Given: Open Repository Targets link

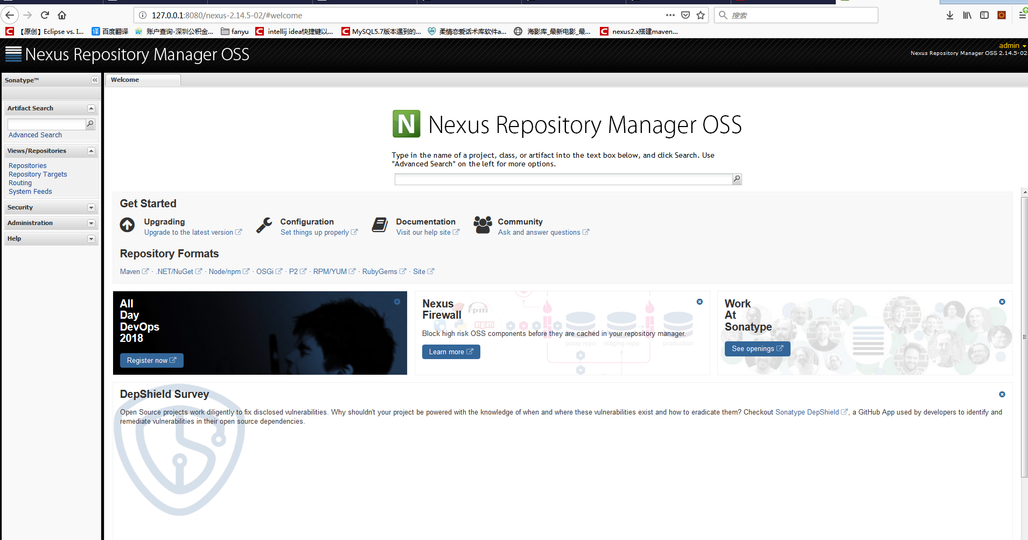Looking at the screenshot, I should click(38, 174).
